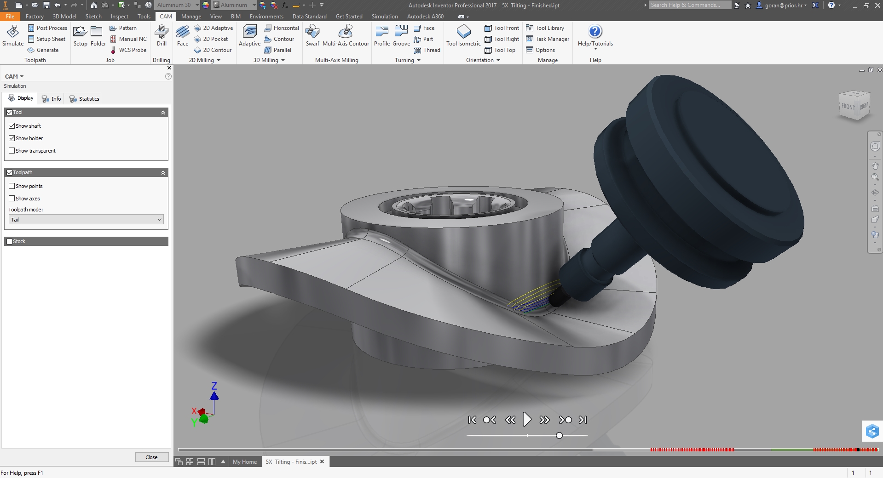
Task: Turn on Show points for toolpath
Action: coord(12,186)
